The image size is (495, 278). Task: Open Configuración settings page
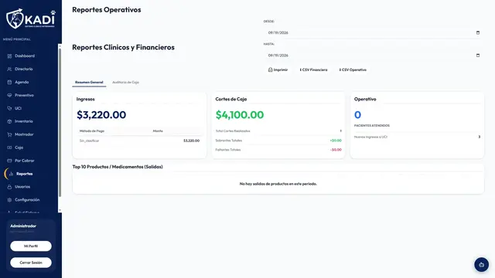[x=27, y=200]
